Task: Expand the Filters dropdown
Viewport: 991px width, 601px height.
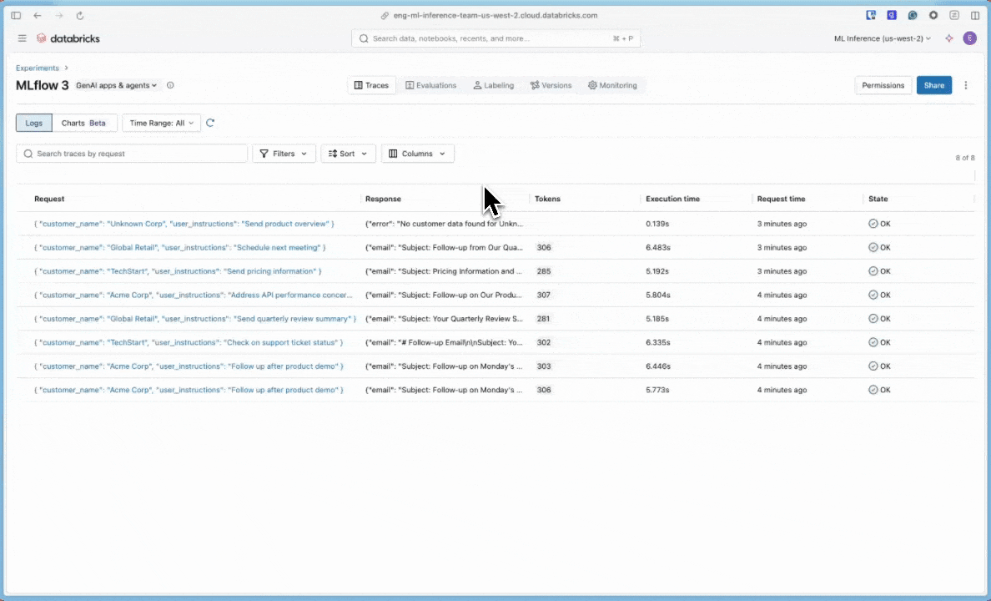Action: [x=284, y=153]
